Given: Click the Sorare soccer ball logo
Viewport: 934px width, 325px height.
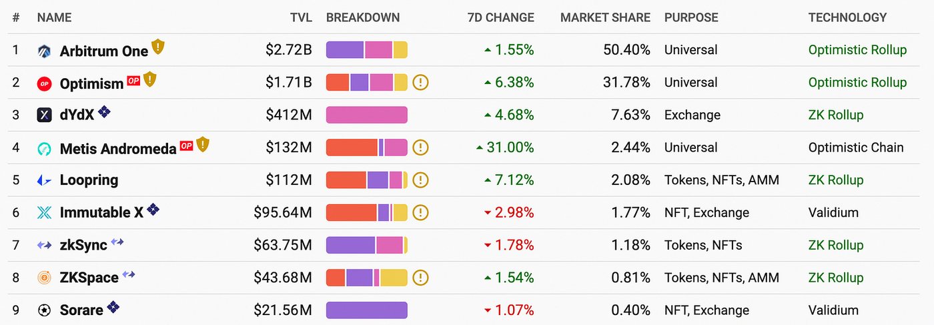Looking at the screenshot, I should point(44,310).
